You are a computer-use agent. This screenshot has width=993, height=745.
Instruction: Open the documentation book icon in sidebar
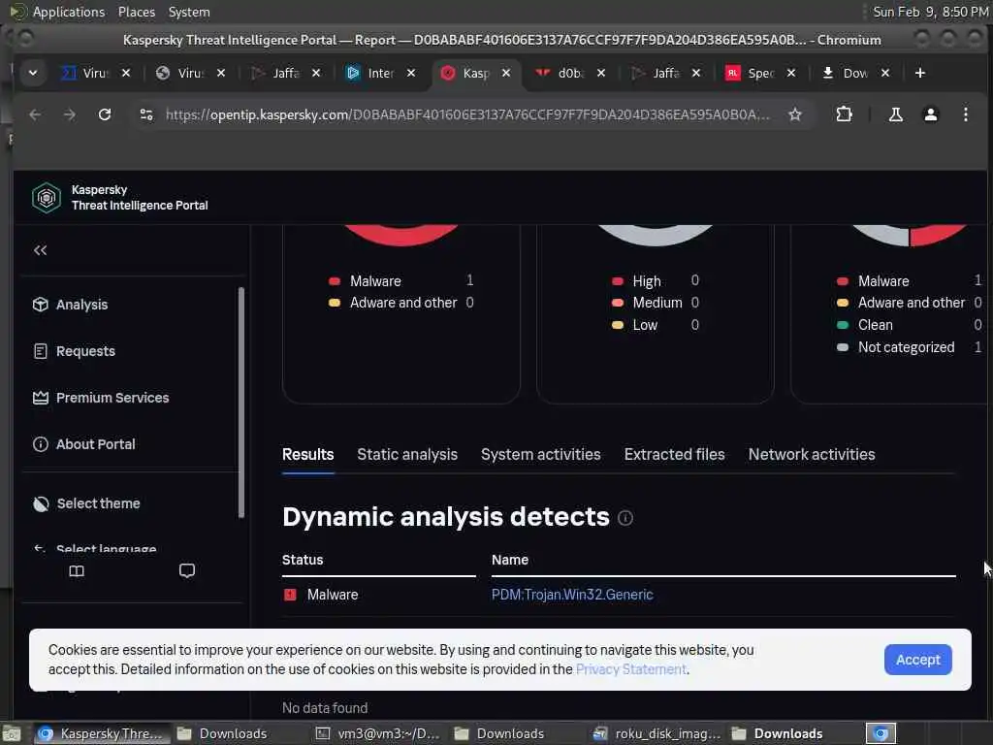pyautogui.click(x=77, y=571)
